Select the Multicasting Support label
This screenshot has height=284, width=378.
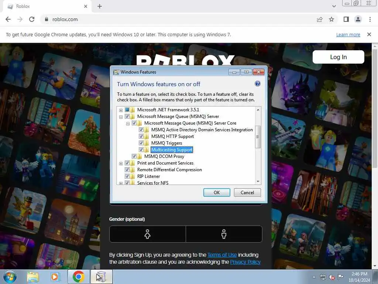[172, 150]
